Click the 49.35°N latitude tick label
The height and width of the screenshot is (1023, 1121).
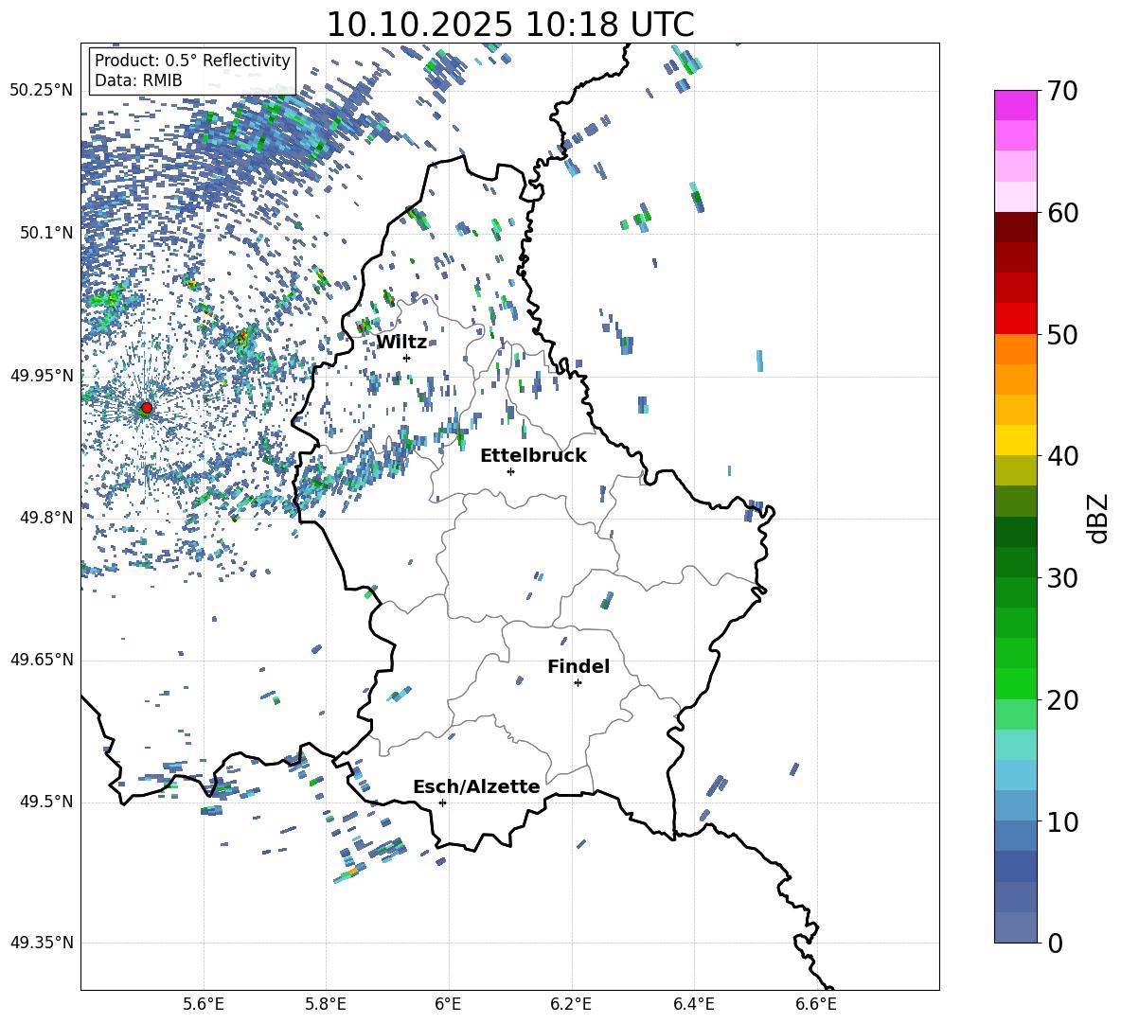pos(42,943)
